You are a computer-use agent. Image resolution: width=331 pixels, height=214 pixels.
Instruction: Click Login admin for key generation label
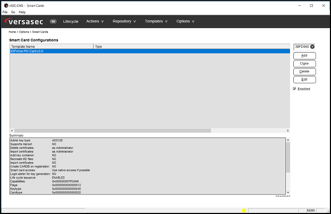click(30, 174)
